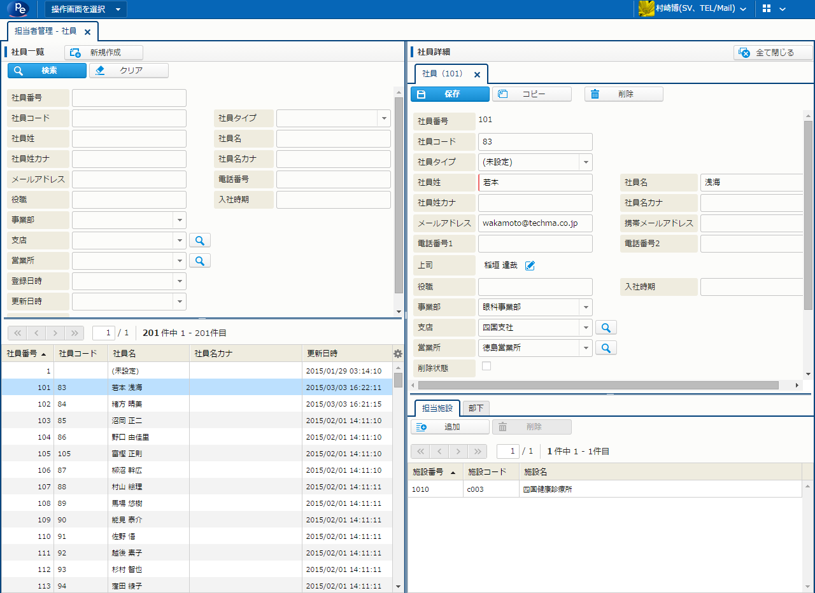
Task: Click the 新規作成 button
Action: tap(104, 53)
